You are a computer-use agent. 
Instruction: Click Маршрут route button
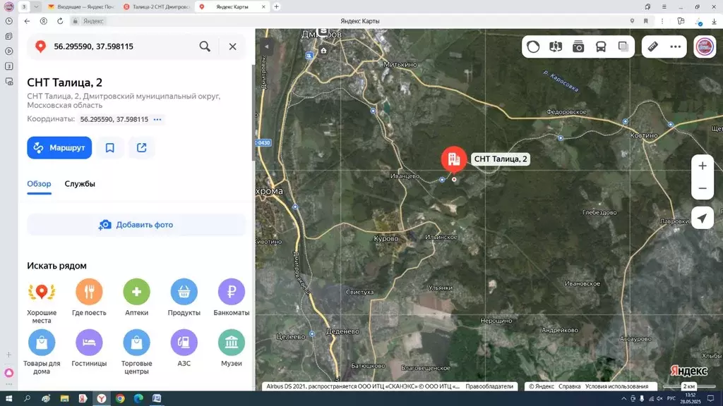point(59,148)
